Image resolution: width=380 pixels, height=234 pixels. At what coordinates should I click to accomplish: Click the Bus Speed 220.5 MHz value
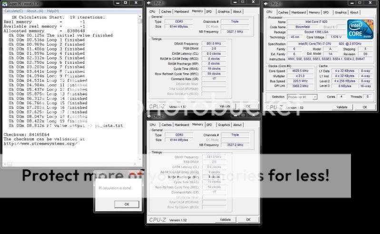click(x=300, y=81)
